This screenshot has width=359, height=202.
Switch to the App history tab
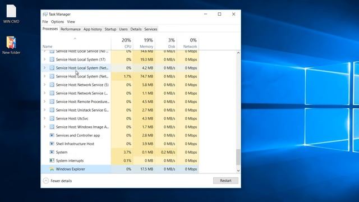pyautogui.click(x=93, y=29)
